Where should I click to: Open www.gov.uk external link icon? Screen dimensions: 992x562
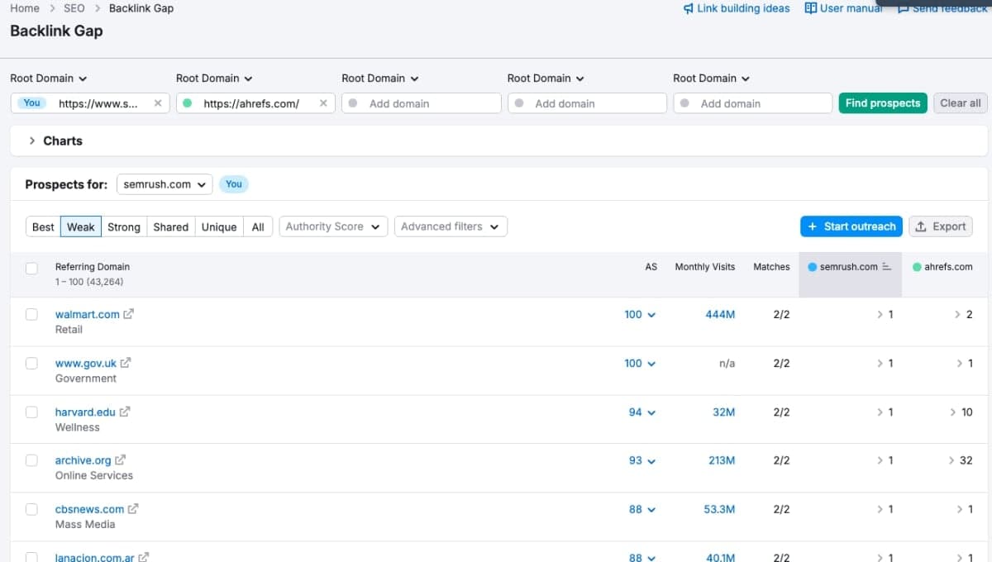click(x=126, y=363)
